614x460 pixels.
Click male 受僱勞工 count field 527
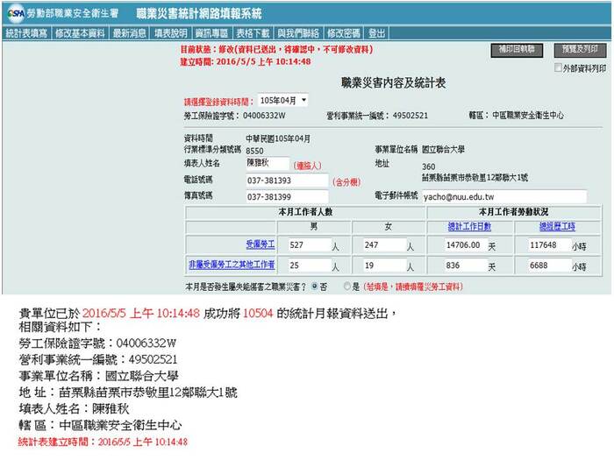tap(311, 244)
